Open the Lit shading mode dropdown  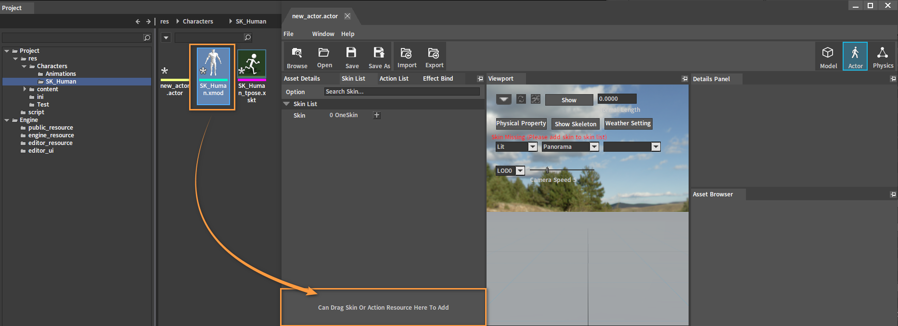click(533, 147)
